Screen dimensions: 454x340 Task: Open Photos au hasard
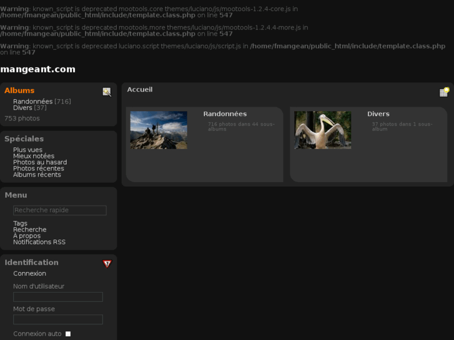point(40,162)
